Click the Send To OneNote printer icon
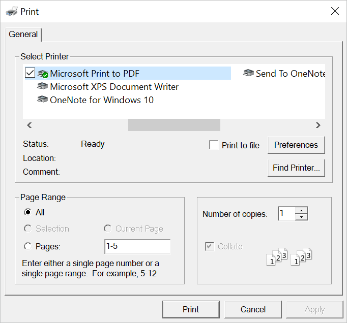This screenshot has height=323, width=347. coord(248,73)
